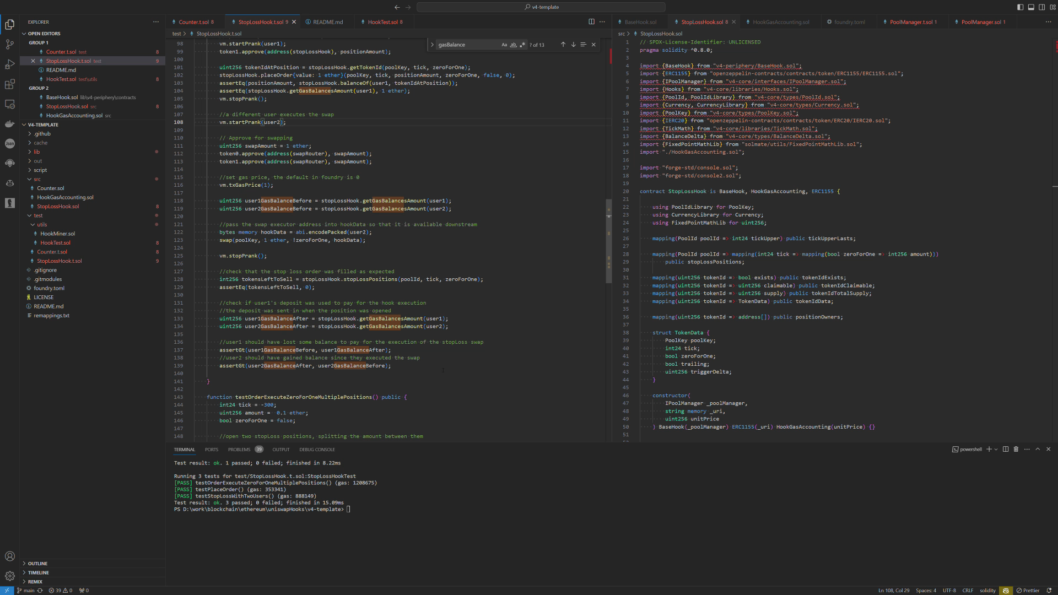Open terminal panel more actions ellipsis
1058x595 pixels.
1027,450
